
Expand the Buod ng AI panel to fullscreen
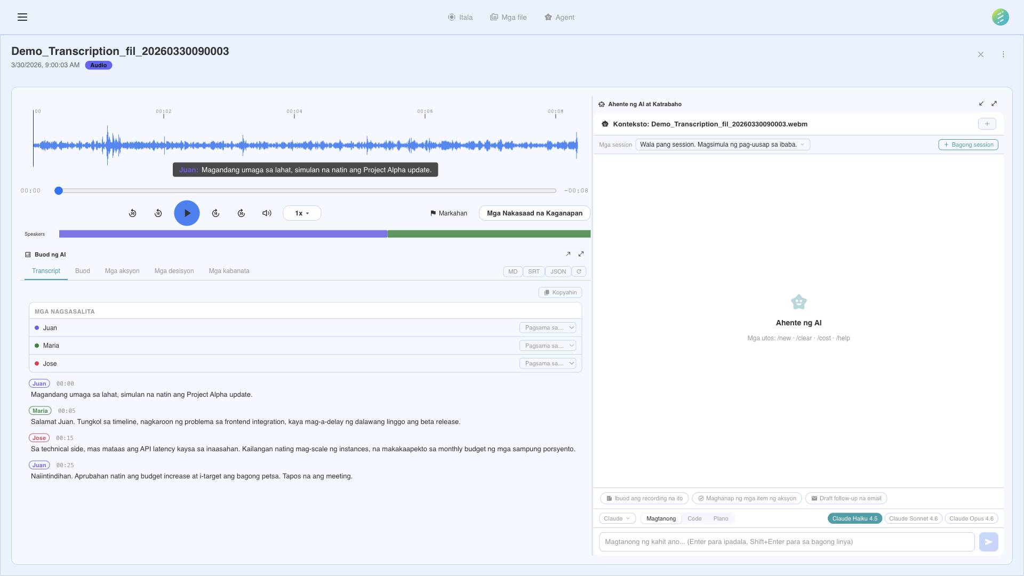coord(581,254)
